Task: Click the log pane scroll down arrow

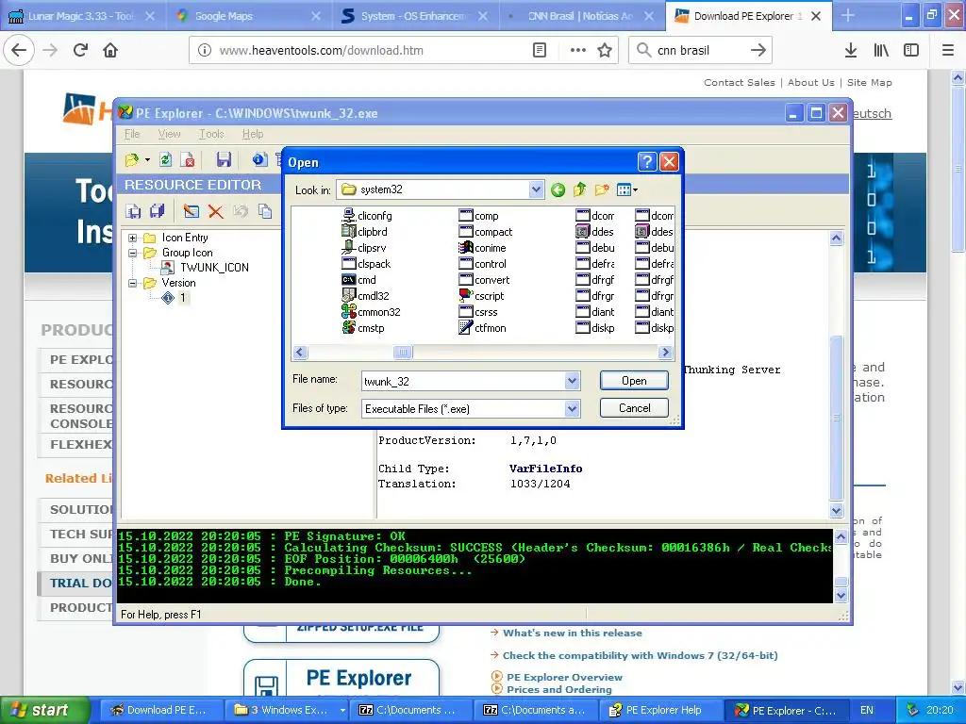Action: (841, 596)
